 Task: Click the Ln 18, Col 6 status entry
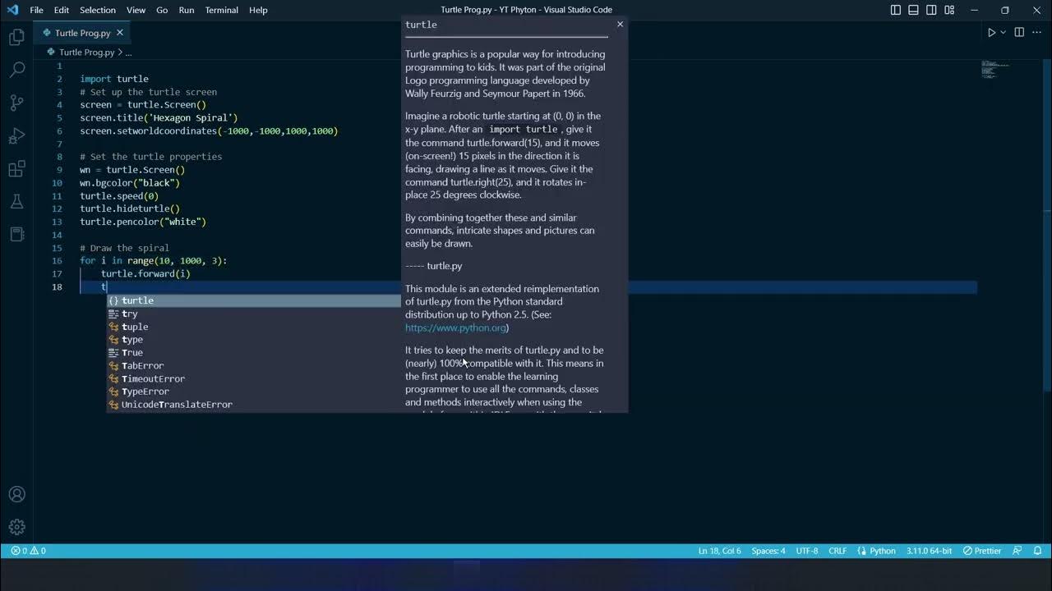(x=719, y=551)
